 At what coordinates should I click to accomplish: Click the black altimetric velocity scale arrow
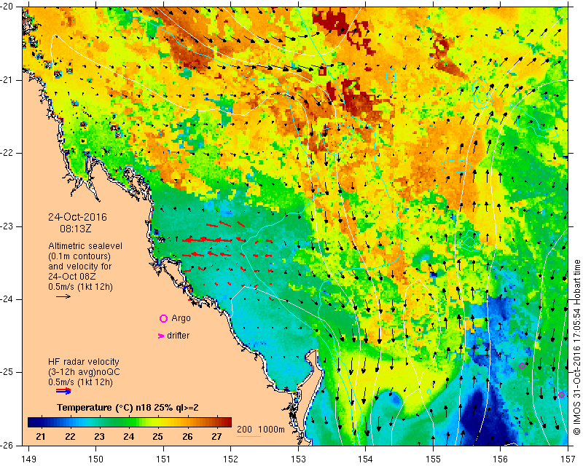[x=63, y=296]
